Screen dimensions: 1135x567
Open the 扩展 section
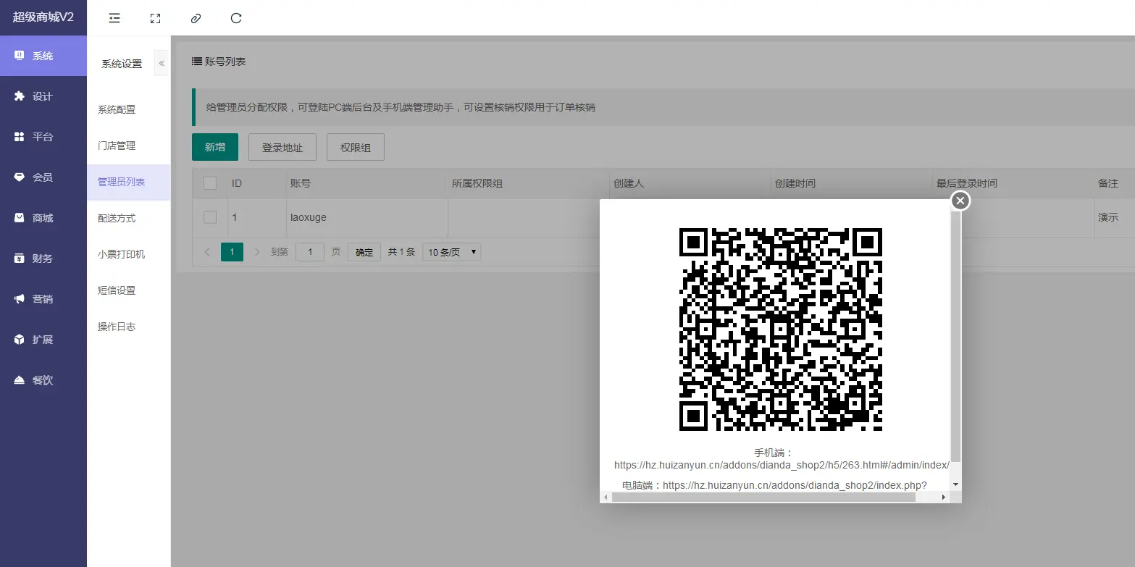(43, 340)
